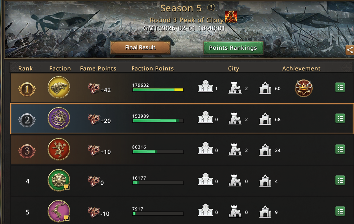Click the 179632 faction points progress bar

[158, 90]
